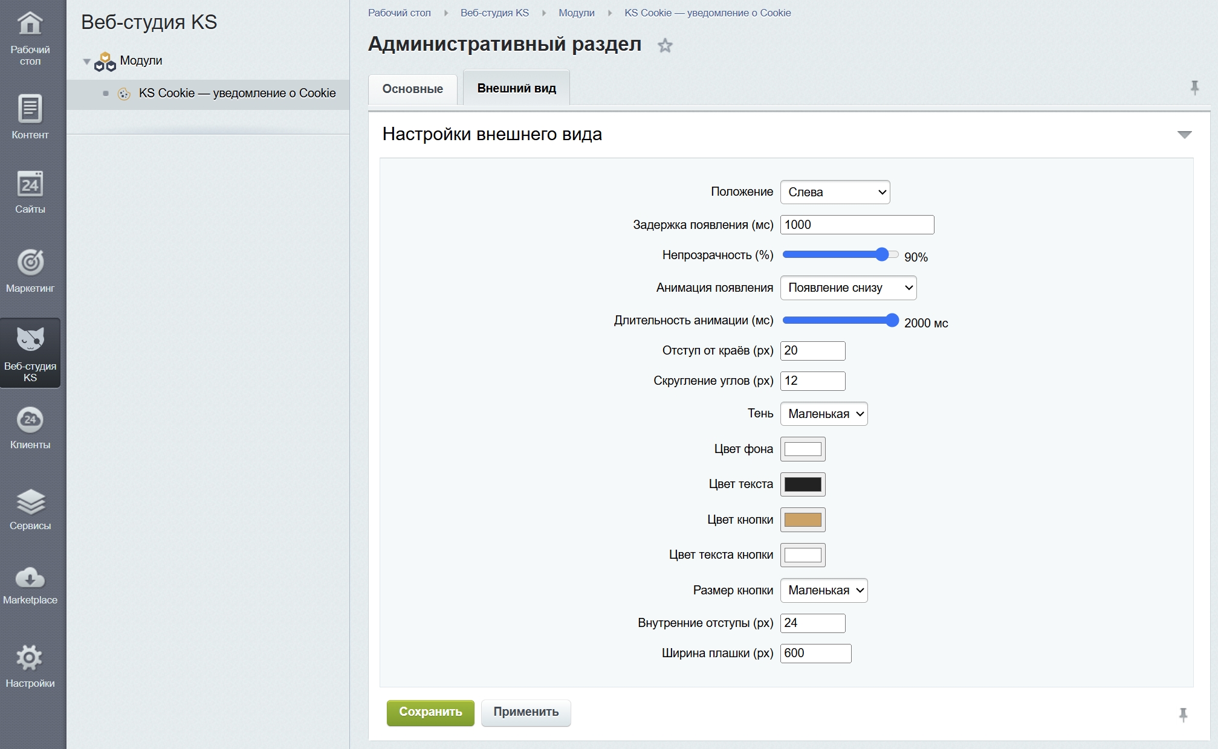Open the Цвет текста кнопки color picker

tap(803, 555)
